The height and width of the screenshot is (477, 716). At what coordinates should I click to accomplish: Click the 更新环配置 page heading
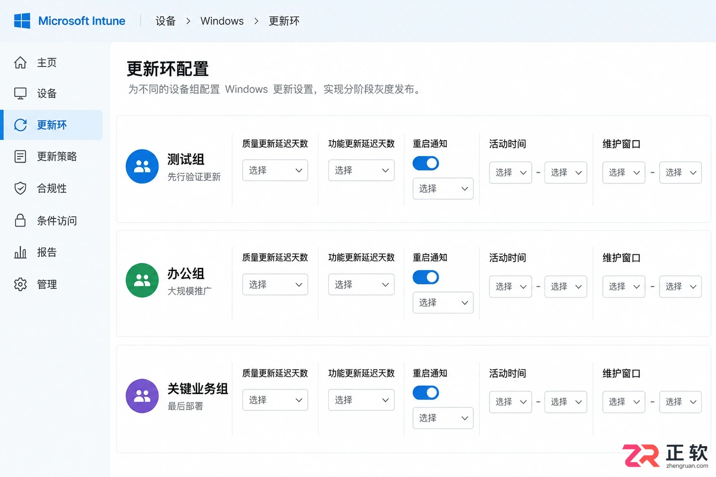(168, 69)
